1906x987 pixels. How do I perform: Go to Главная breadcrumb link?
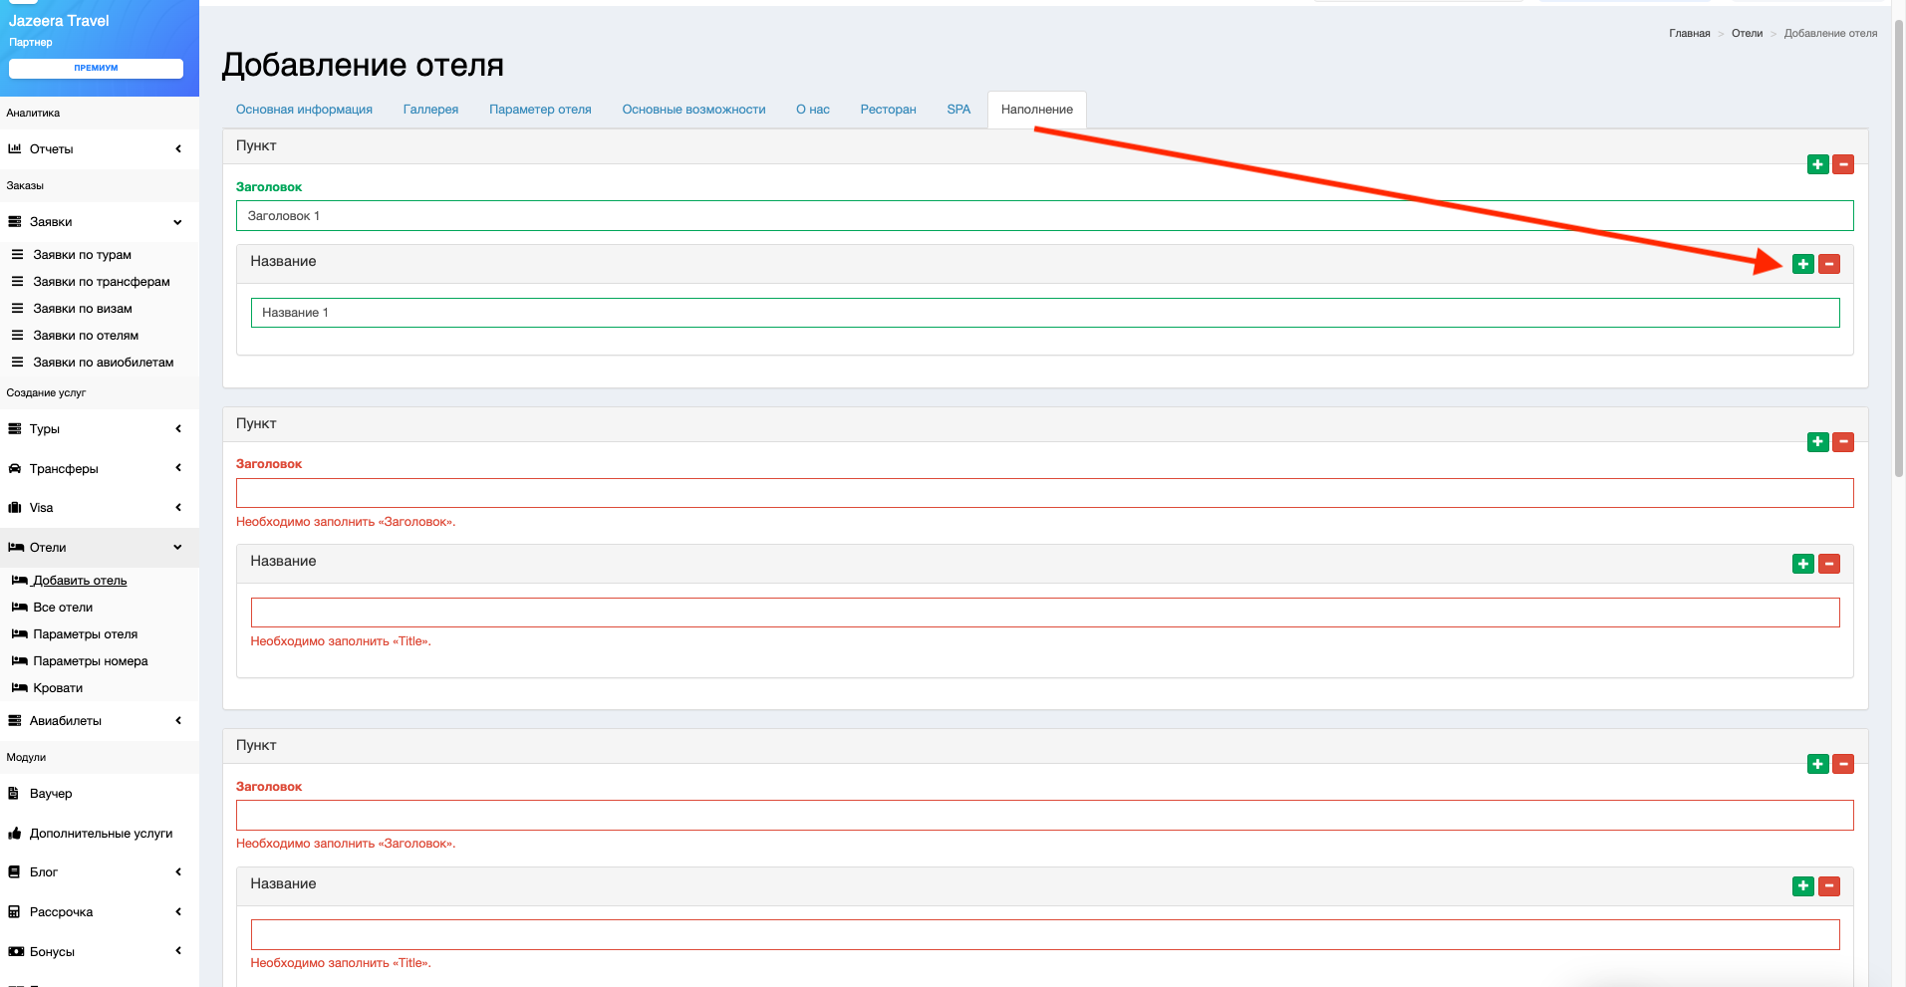pyautogui.click(x=1689, y=34)
